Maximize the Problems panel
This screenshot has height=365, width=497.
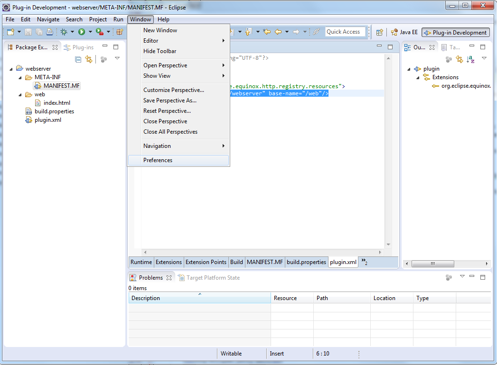click(483, 277)
